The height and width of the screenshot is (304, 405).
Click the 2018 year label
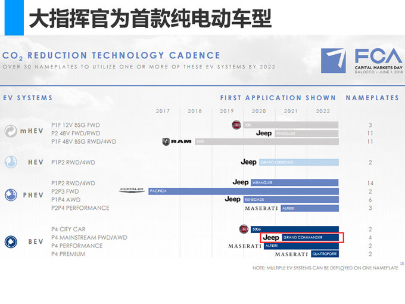point(195,111)
